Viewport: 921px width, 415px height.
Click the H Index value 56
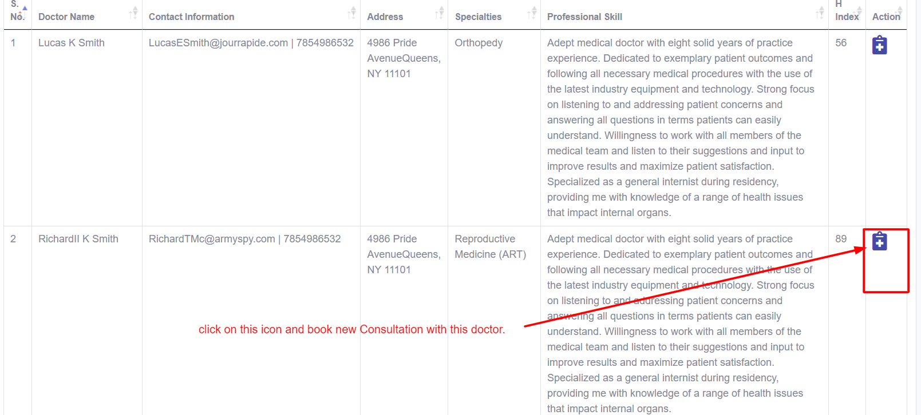(841, 43)
